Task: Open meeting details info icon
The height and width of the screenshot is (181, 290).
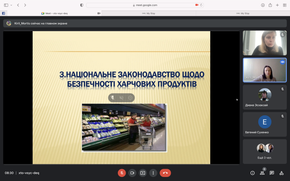Action: (x=252, y=172)
